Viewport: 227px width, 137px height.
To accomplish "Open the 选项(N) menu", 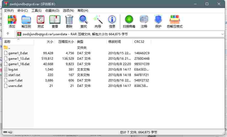I will coord(68,11).
